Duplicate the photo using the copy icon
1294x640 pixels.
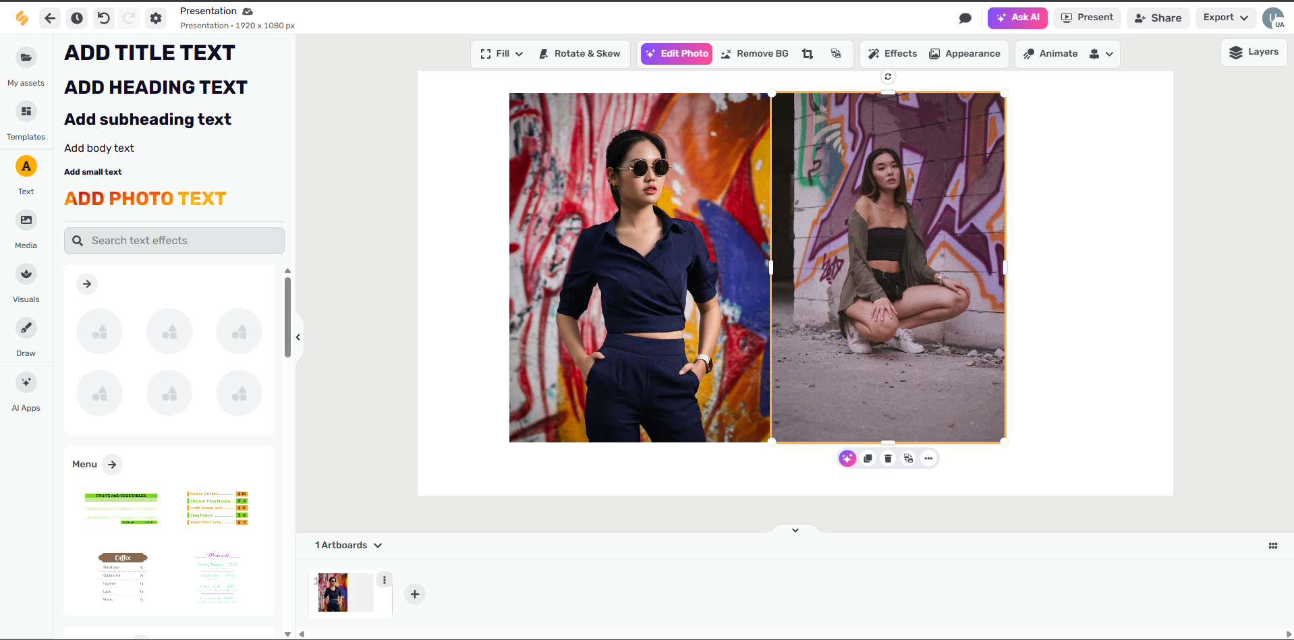(867, 458)
